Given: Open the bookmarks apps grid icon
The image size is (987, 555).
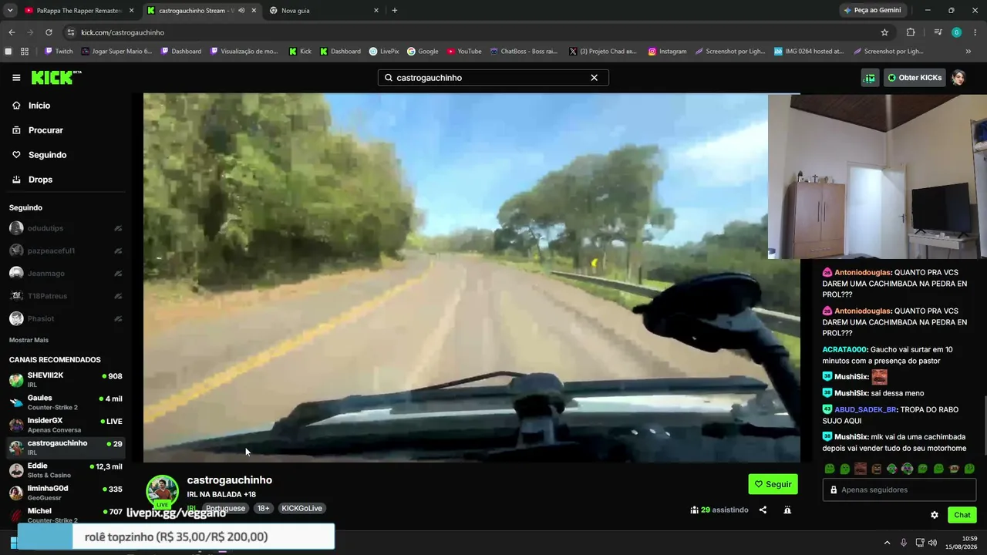Looking at the screenshot, I should click(x=25, y=52).
